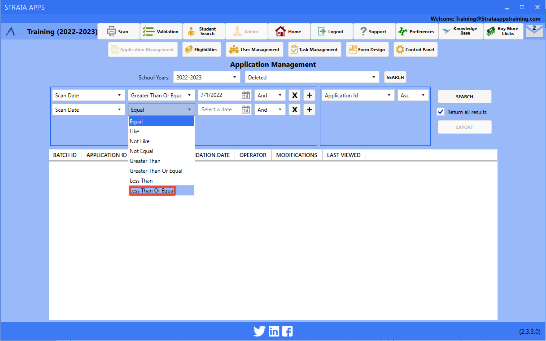Open the second row Scan Date field dropdown
Image resolution: width=546 pixels, height=341 pixels.
[88, 109]
